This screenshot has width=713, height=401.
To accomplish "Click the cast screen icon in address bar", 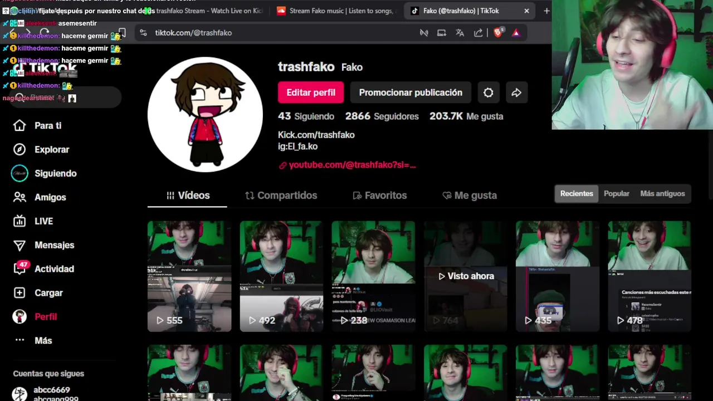I will point(442,33).
